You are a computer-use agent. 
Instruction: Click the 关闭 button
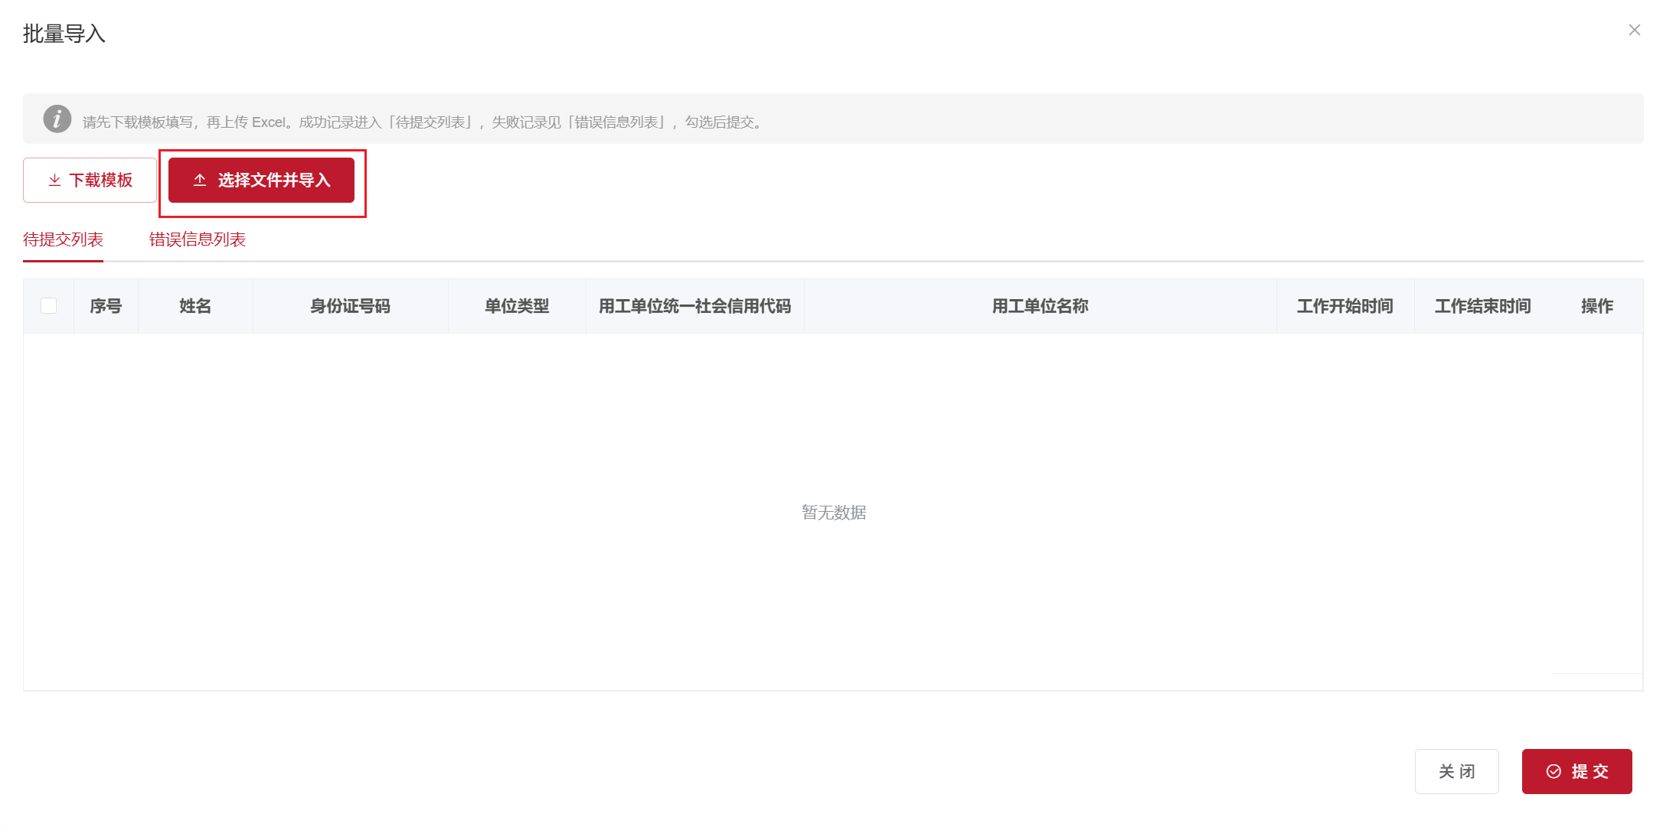1456,771
